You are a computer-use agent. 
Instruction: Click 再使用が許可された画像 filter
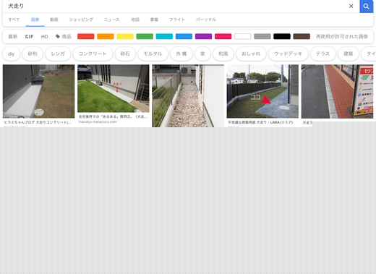pyautogui.click(x=342, y=36)
